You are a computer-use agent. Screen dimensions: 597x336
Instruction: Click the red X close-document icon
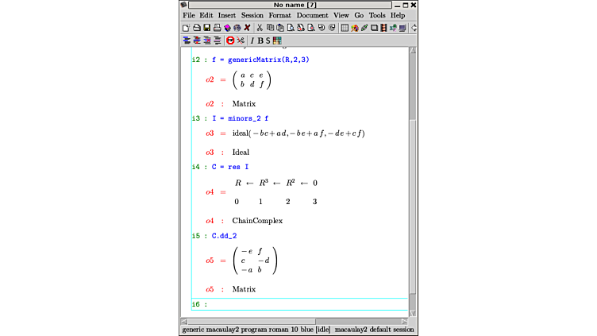(x=247, y=28)
